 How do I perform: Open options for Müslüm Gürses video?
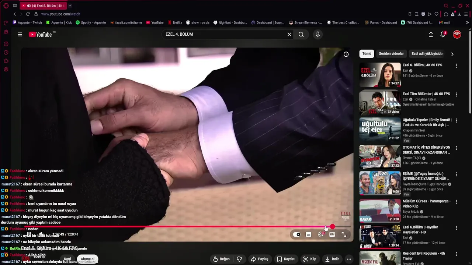click(456, 202)
